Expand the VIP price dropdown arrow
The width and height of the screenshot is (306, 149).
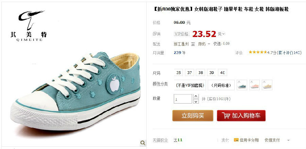click(x=224, y=34)
